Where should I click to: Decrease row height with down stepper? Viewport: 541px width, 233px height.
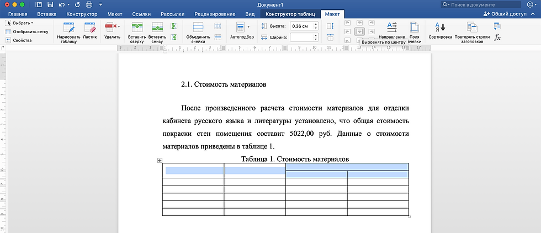[x=316, y=28]
